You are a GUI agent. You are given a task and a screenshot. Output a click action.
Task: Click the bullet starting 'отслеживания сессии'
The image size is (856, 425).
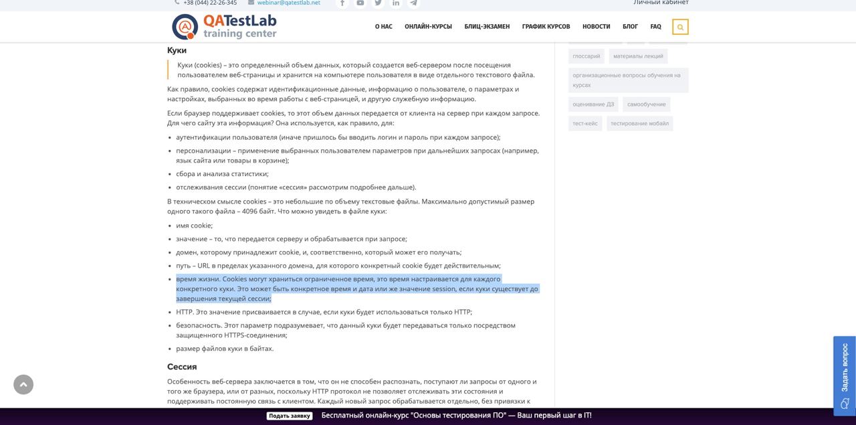(296, 187)
